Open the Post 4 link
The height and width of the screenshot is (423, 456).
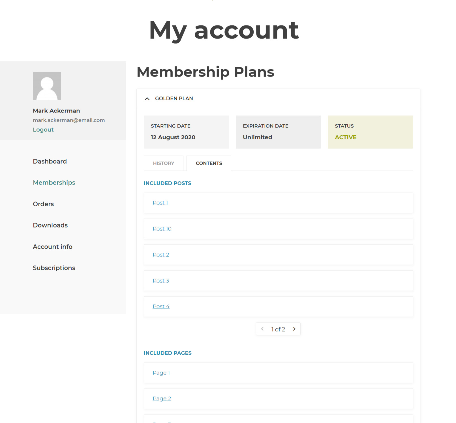(161, 307)
